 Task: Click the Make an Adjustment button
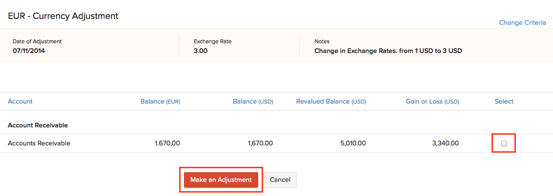221,179
